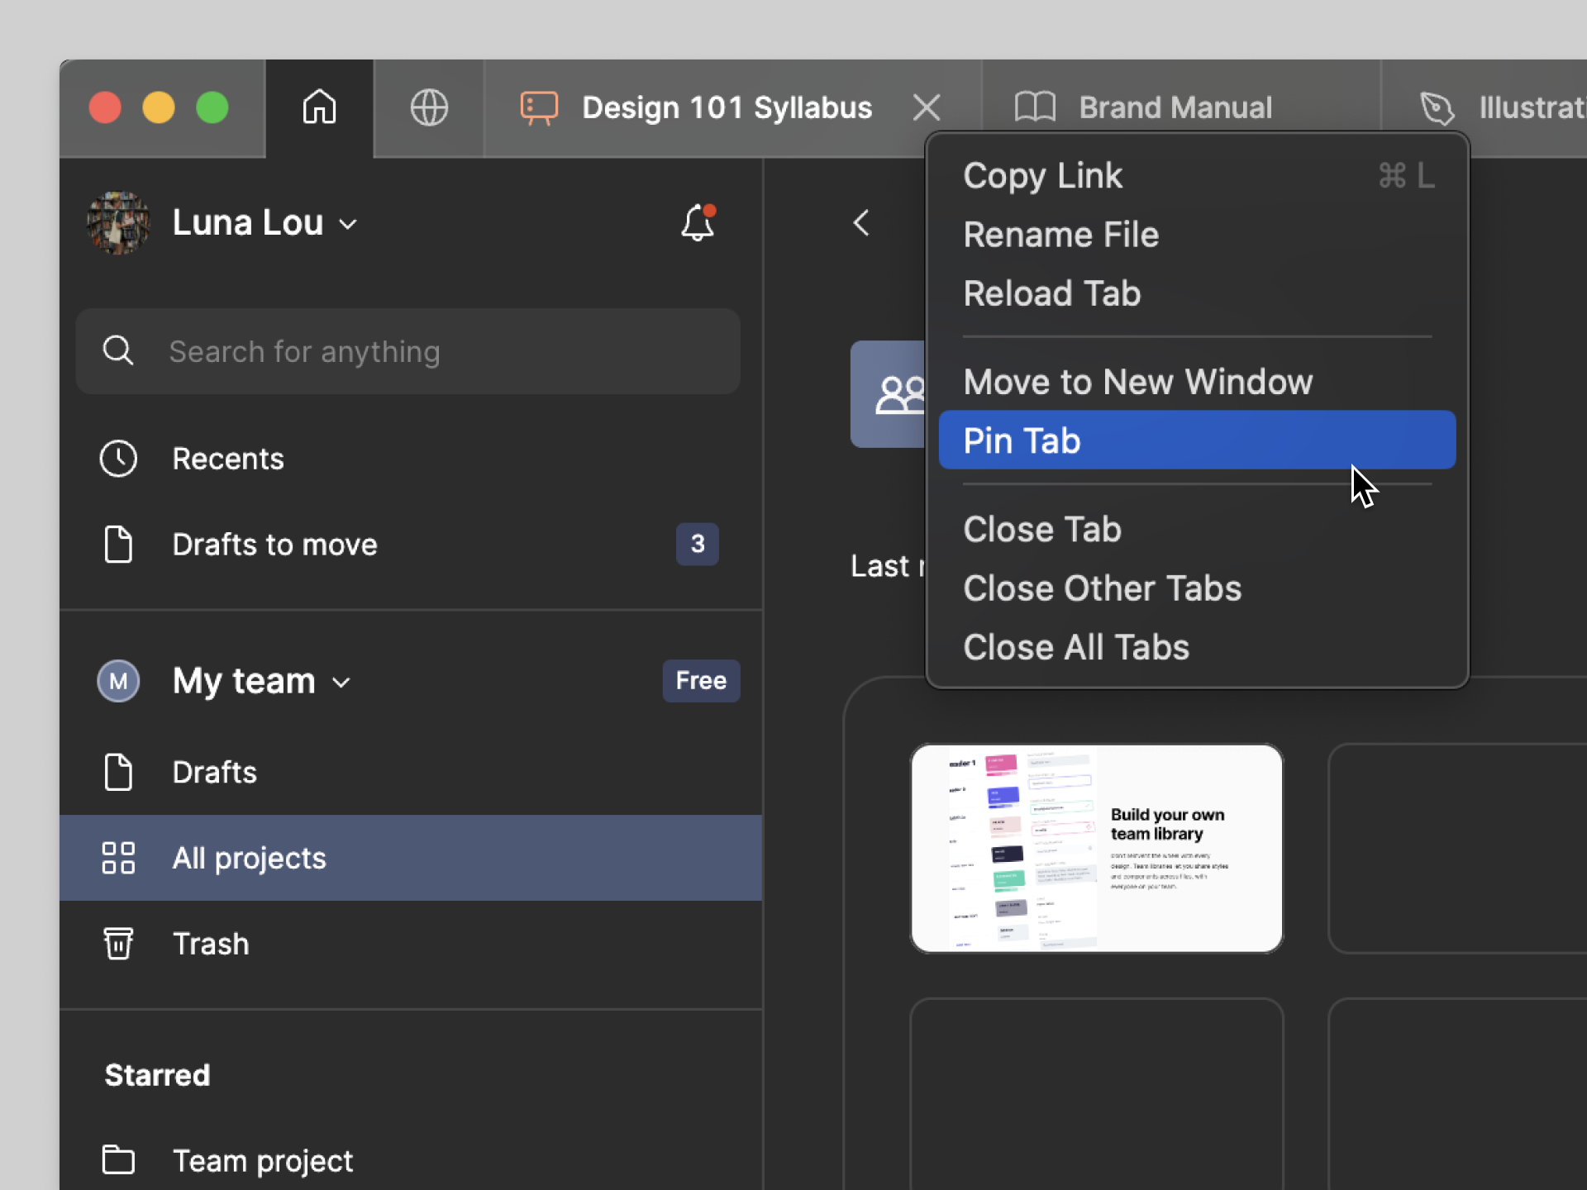Viewport: 1587px width, 1190px height.
Task: Click the back arrow chevron
Action: [861, 222]
